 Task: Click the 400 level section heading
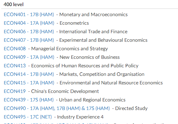[13, 5]
